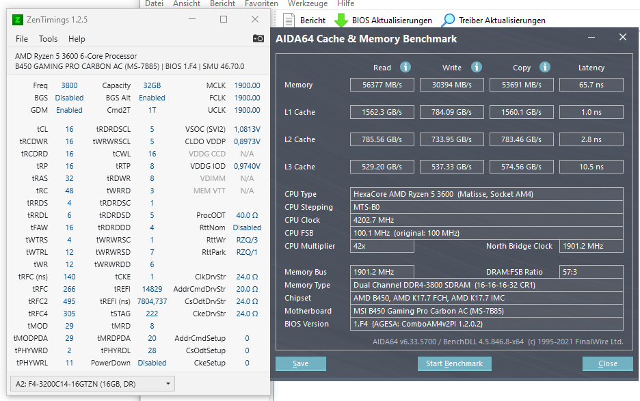Minimize the AIDA64 benchmark dialog
The image size is (640, 401).
coord(591,37)
